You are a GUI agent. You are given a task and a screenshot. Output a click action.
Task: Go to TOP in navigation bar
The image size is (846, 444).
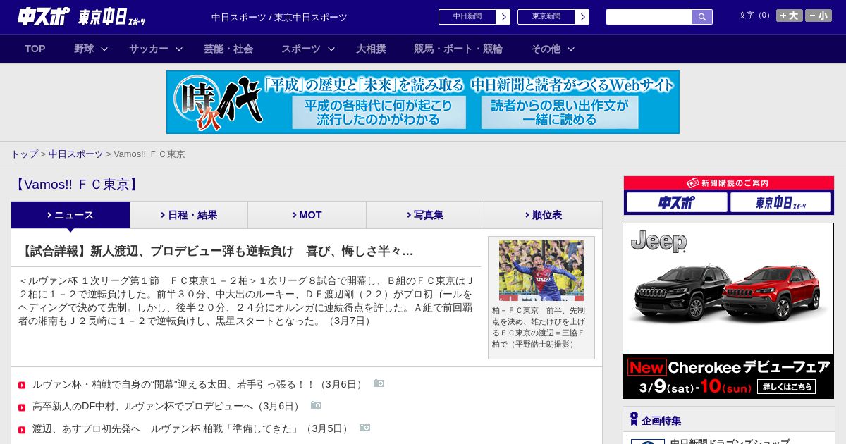[35, 49]
